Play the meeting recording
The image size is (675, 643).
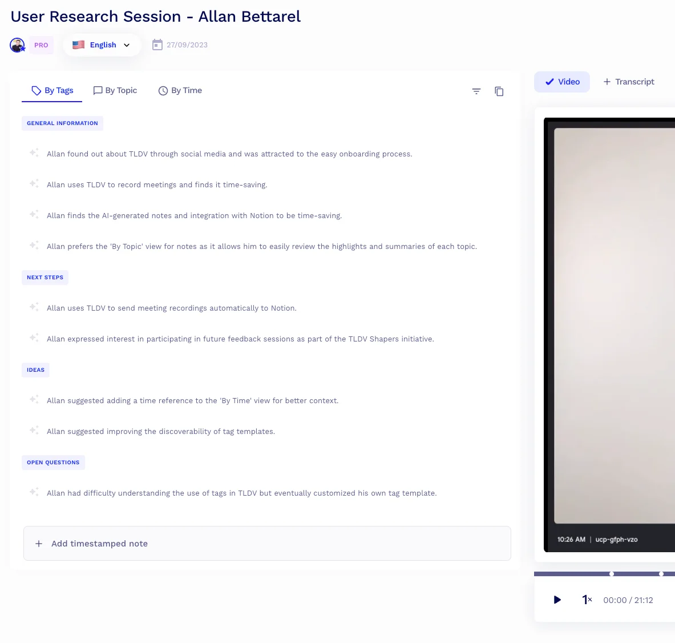pyautogui.click(x=557, y=600)
